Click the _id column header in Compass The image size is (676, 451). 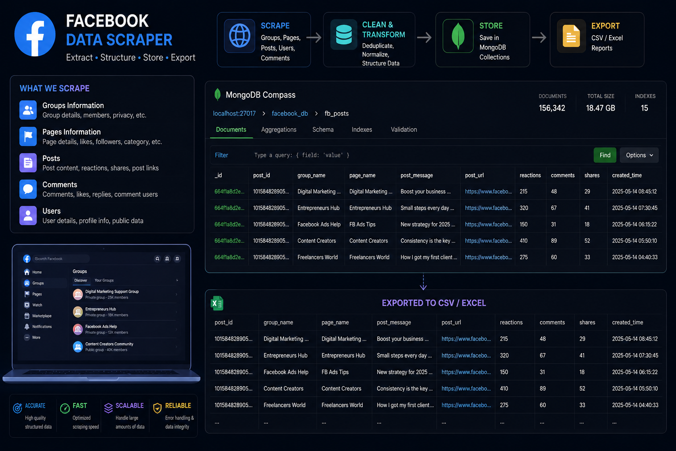click(x=218, y=175)
